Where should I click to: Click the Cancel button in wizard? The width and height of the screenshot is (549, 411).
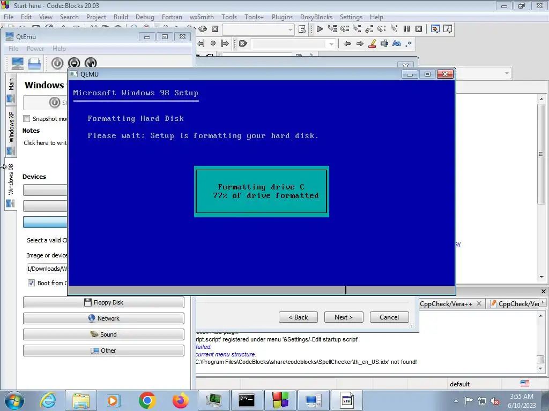pos(389,317)
